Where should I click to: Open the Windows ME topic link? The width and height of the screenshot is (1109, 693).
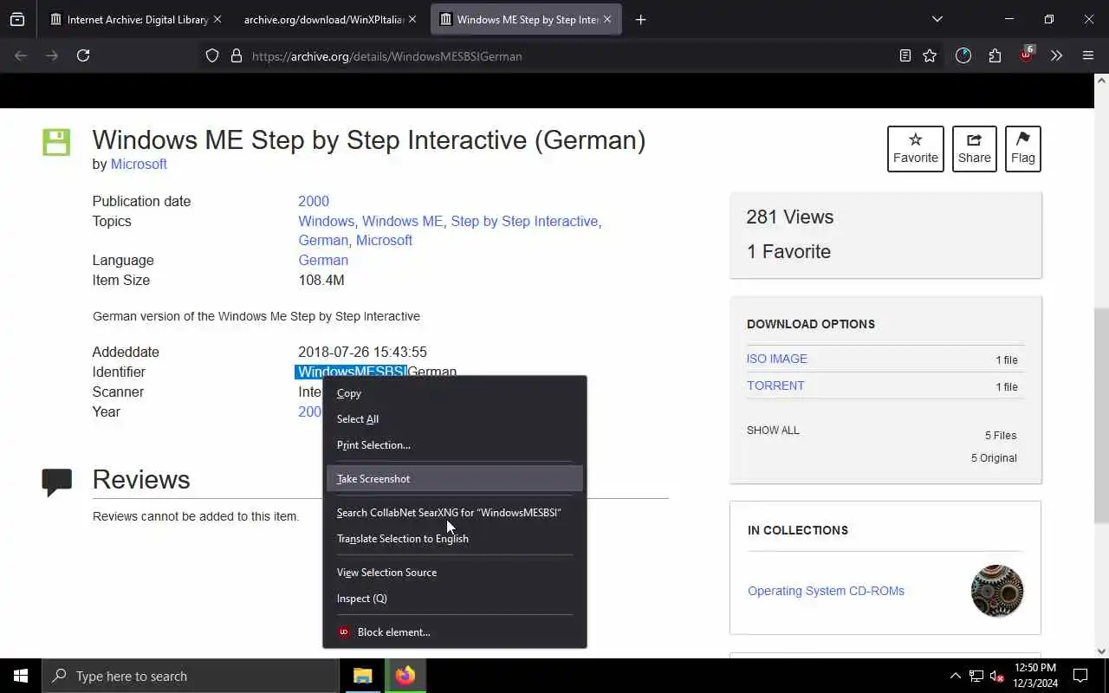pyautogui.click(x=402, y=221)
